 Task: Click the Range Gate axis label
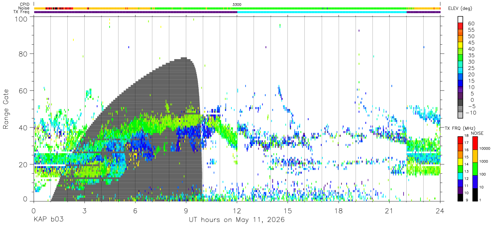(x=6, y=109)
